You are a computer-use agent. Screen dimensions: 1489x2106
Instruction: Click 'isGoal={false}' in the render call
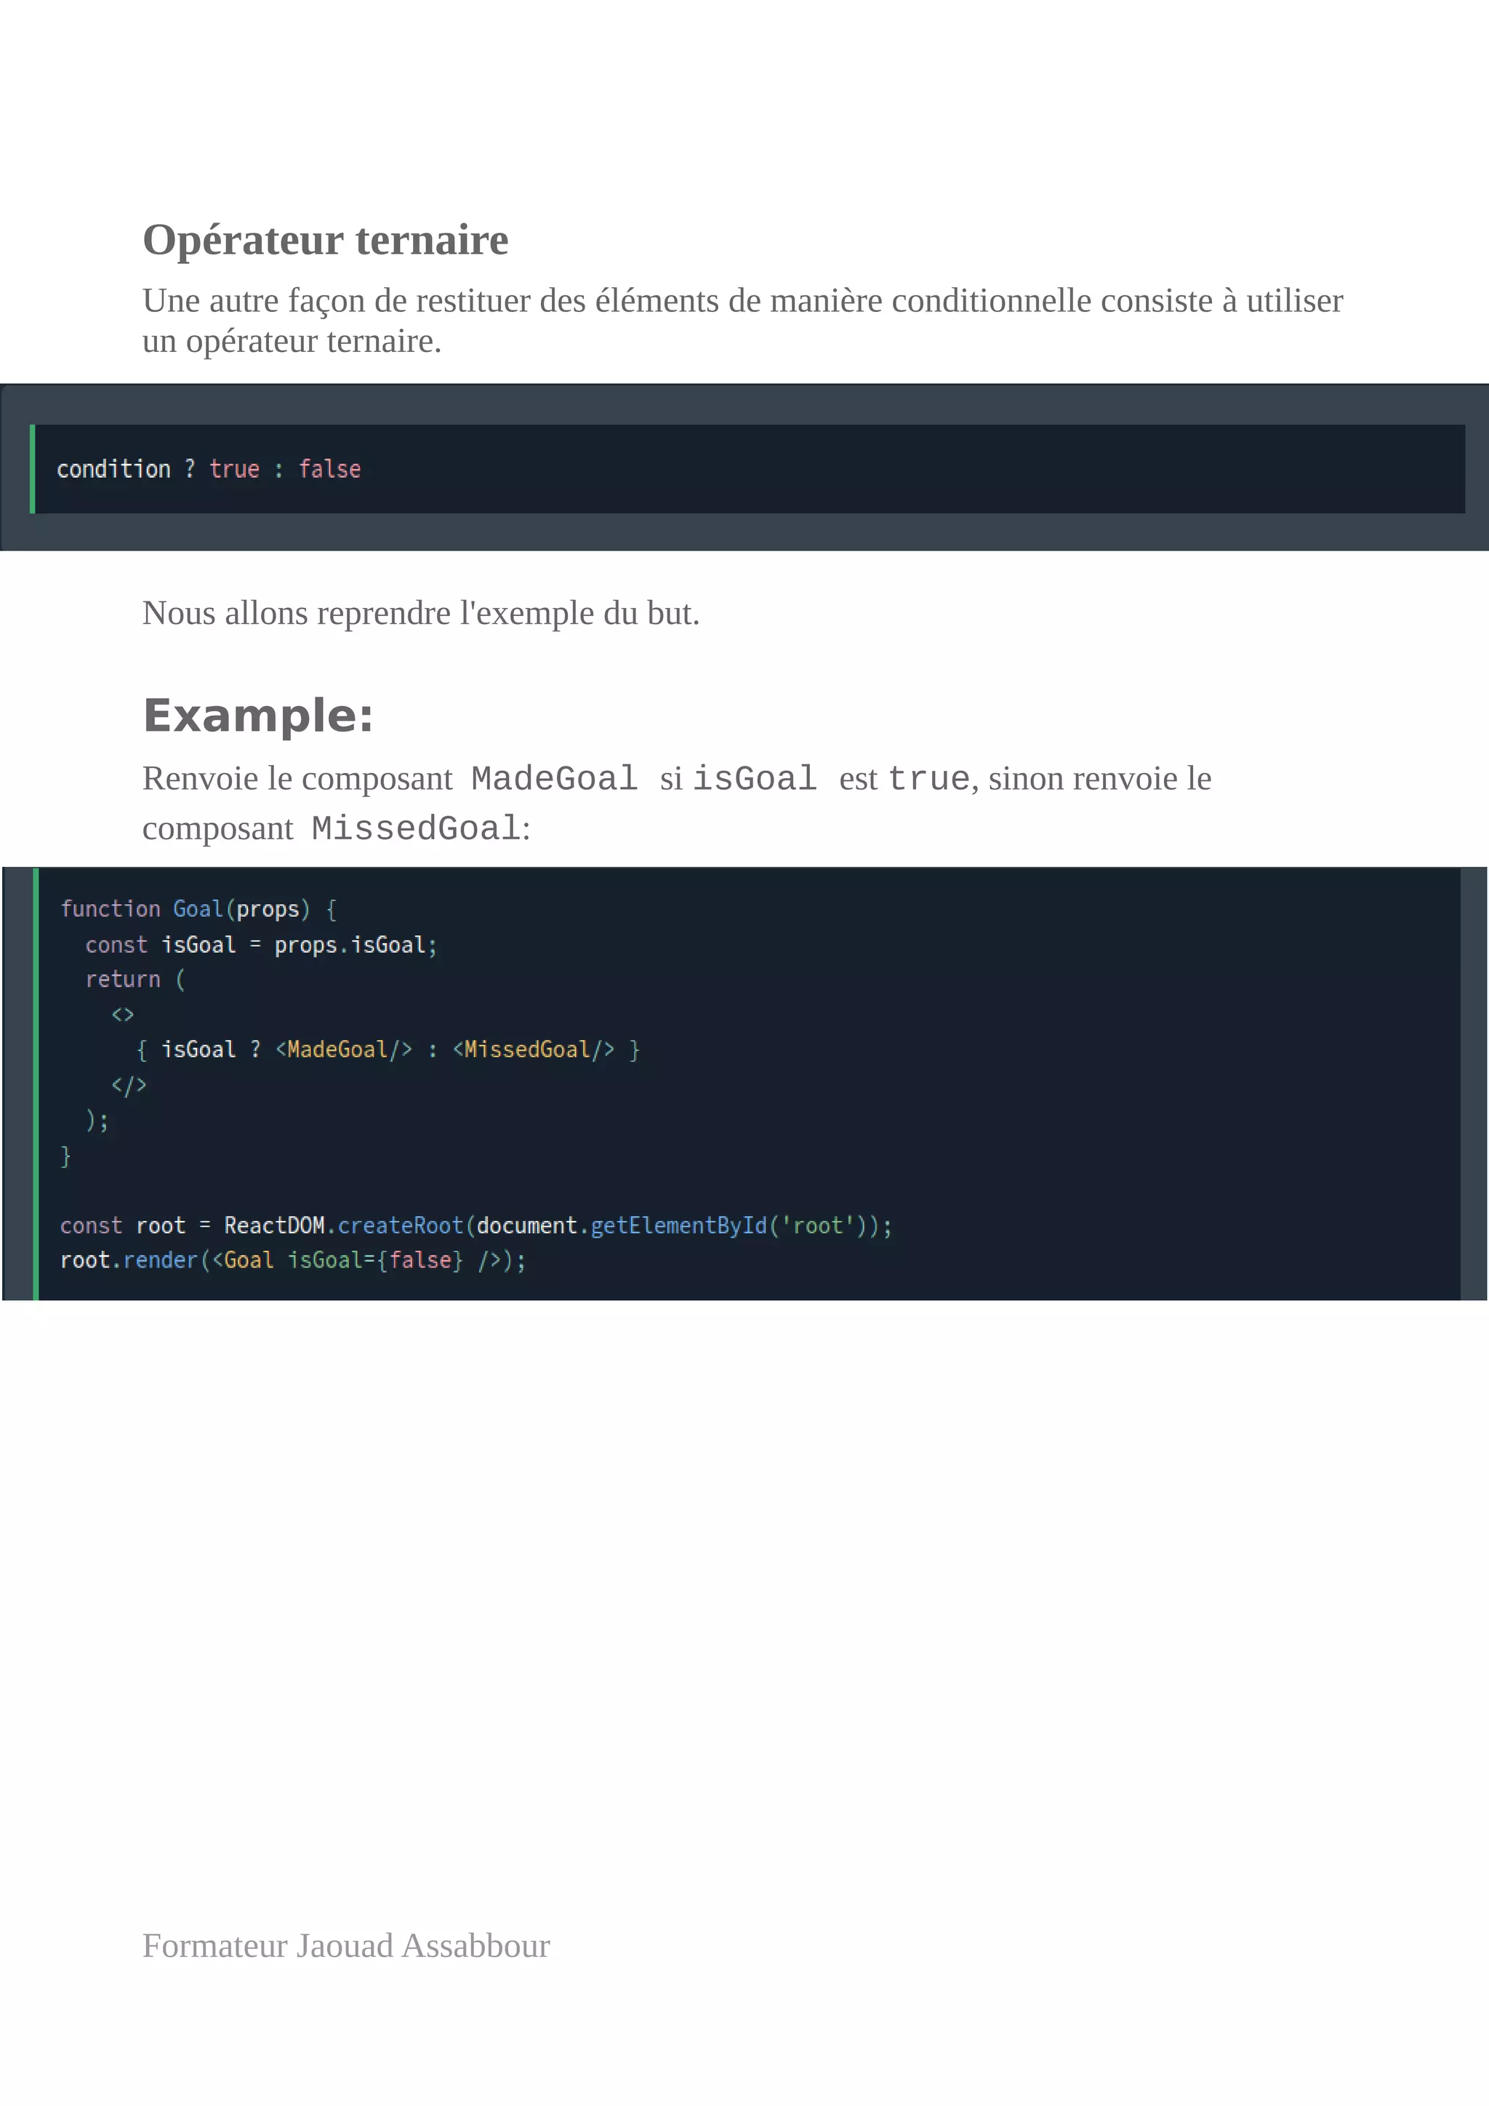pos(375,1260)
